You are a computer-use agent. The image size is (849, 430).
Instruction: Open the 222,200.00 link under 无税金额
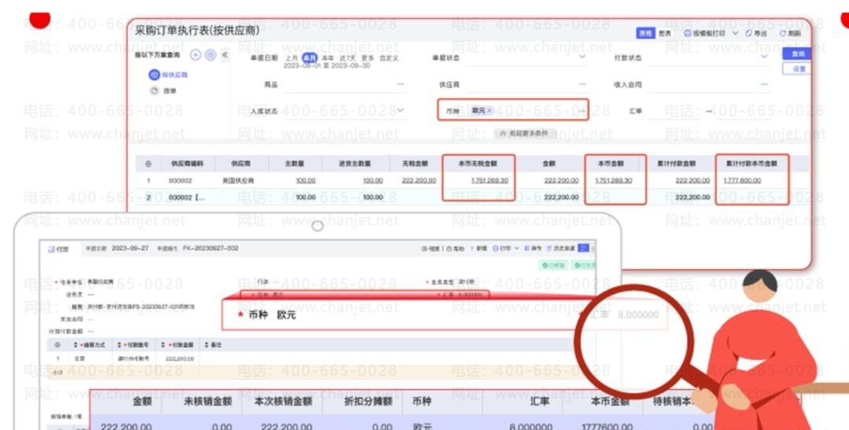pos(419,180)
